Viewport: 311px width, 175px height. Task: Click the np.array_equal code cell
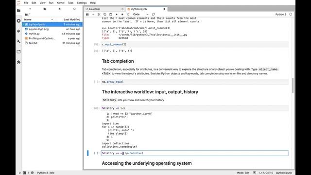194,82
